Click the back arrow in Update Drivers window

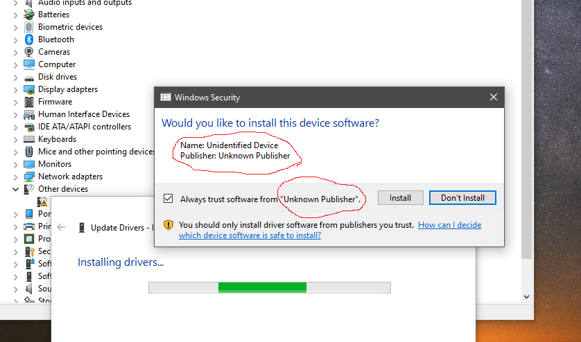click(x=61, y=227)
